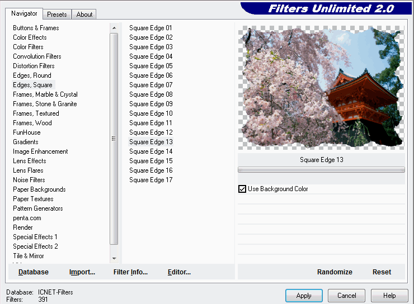Select the Frames, Wood category
This screenshot has height=304, width=414.
point(32,123)
